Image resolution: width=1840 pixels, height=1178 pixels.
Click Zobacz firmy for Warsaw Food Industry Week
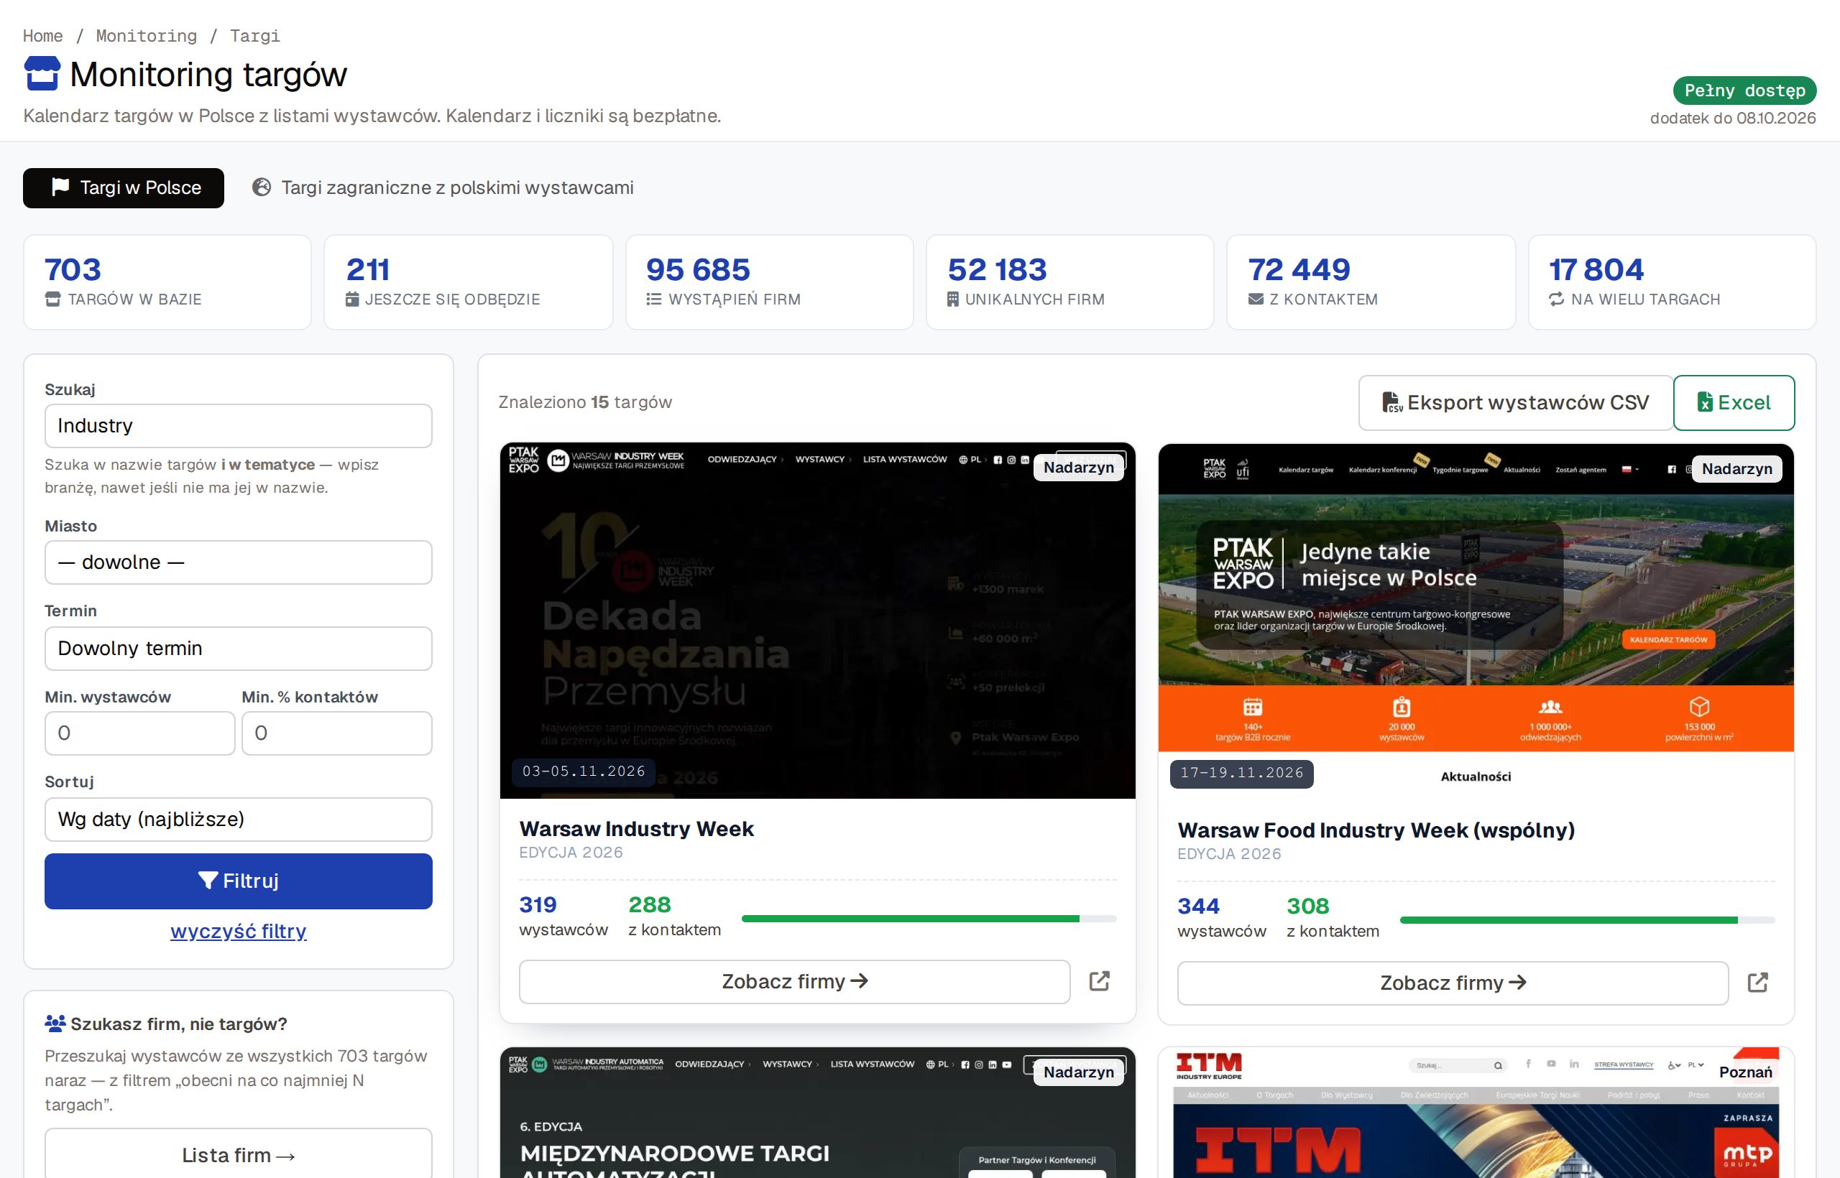1453,983
